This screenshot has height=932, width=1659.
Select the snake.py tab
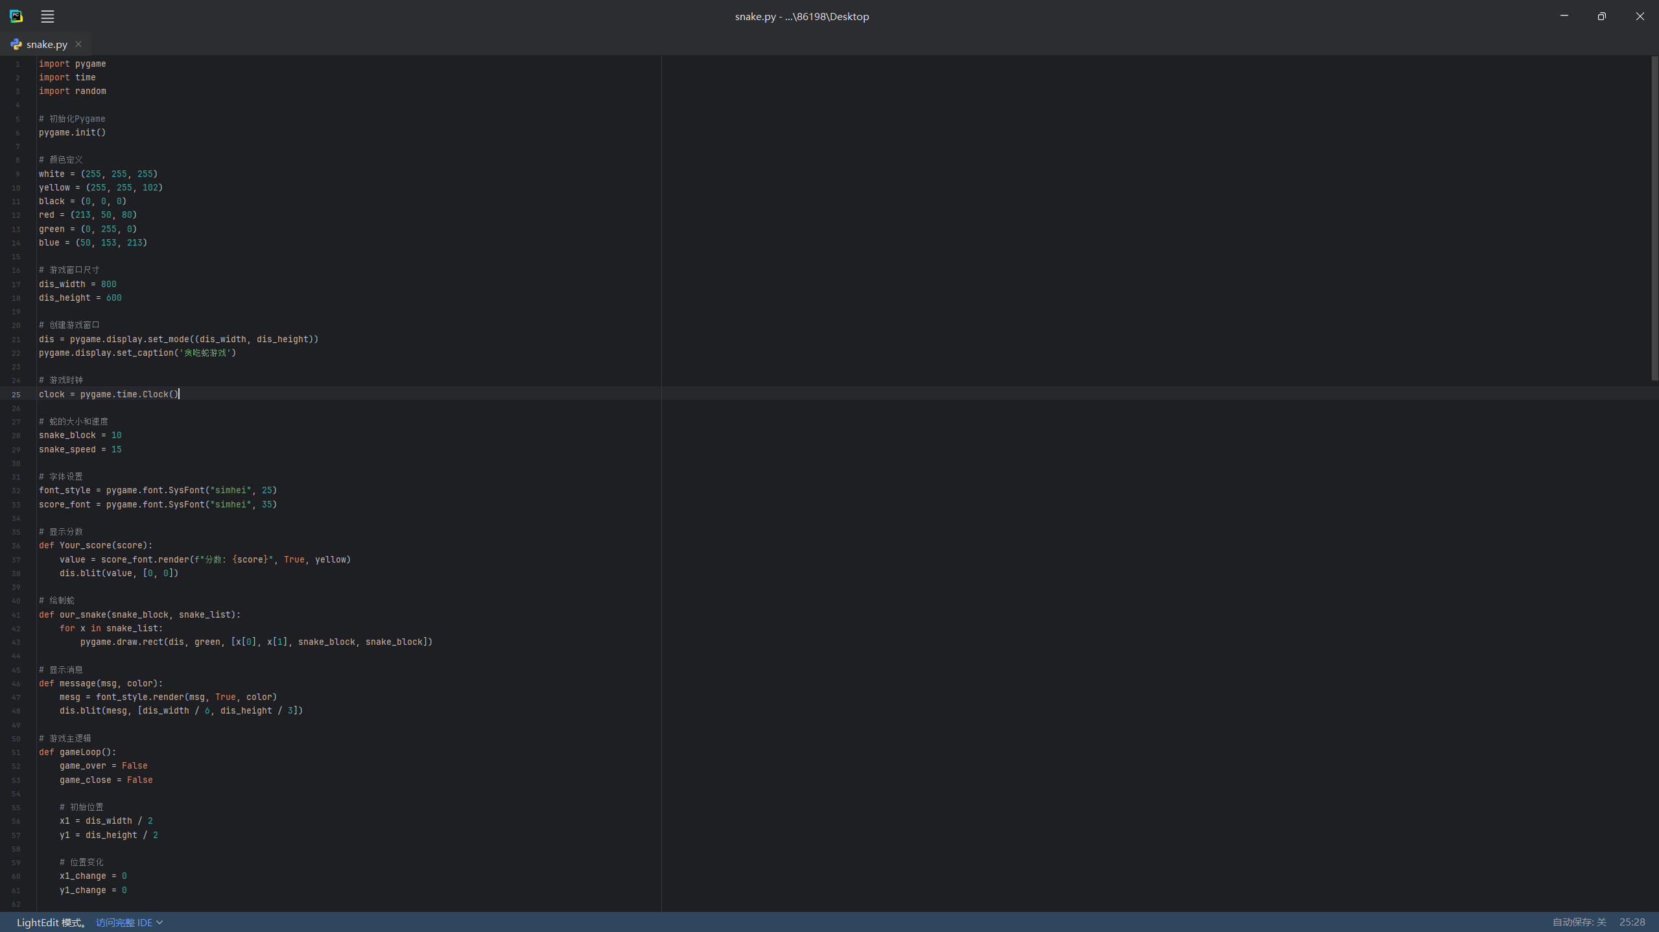47,44
